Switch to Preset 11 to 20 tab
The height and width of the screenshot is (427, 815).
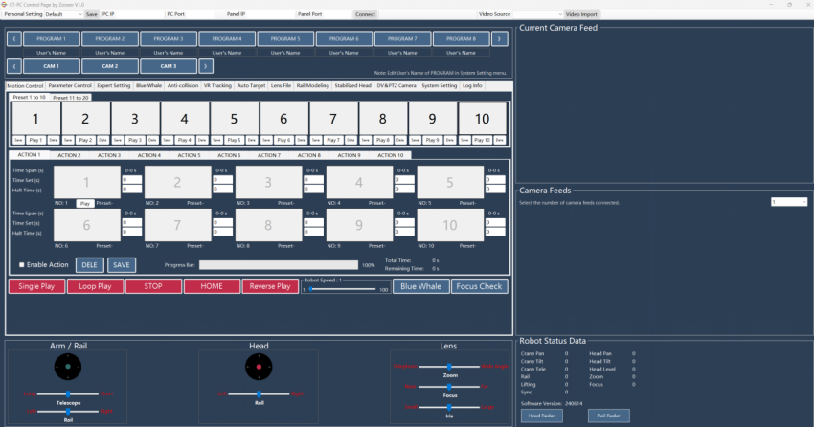click(x=70, y=98)
